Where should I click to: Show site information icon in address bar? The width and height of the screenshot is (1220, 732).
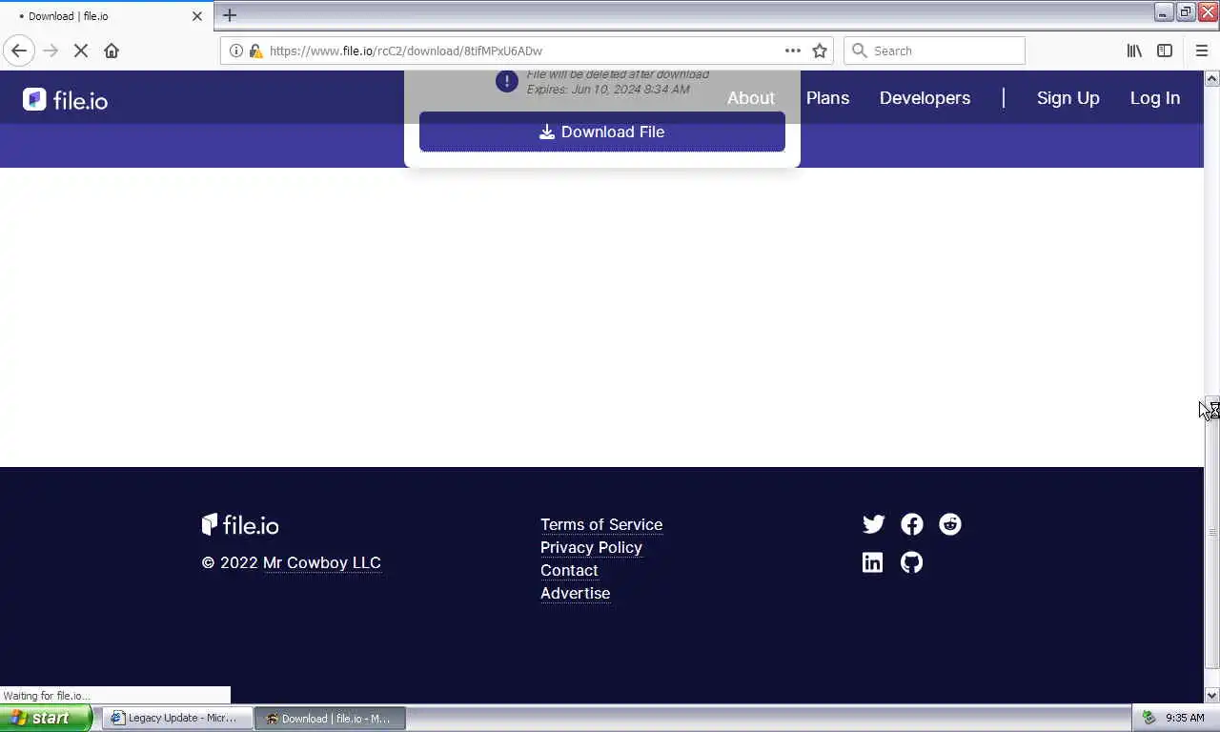click(236, 51)
